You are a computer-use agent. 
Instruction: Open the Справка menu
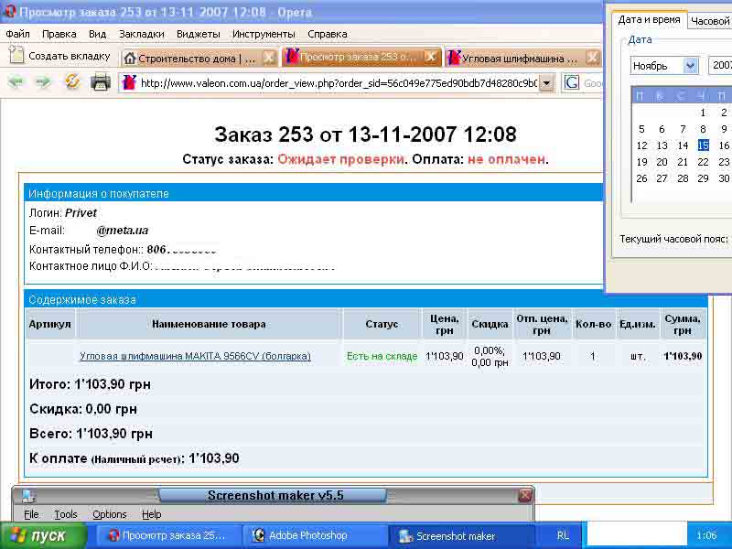coord(328,34)
